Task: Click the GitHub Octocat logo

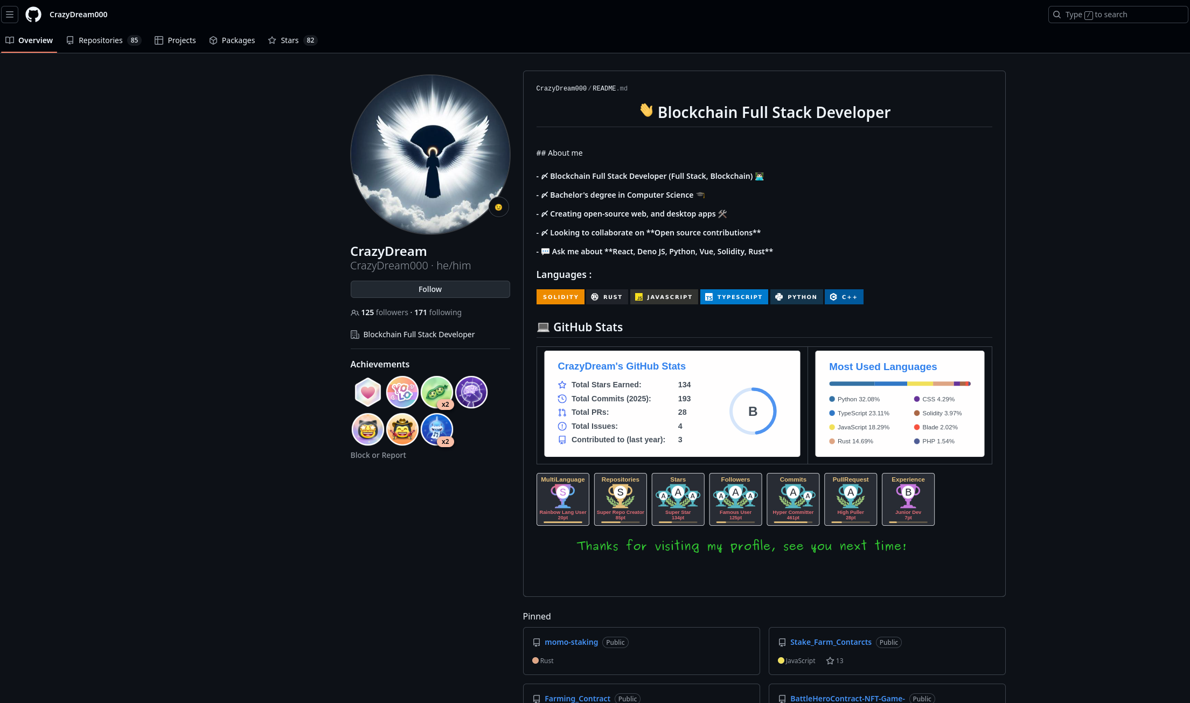Action: coord(33,15)
